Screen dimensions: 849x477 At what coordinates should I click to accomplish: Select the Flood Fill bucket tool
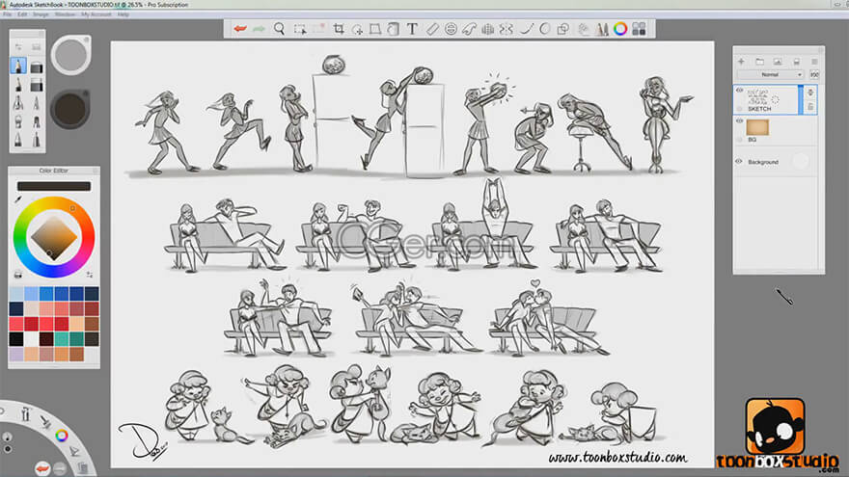pos(394,29)
